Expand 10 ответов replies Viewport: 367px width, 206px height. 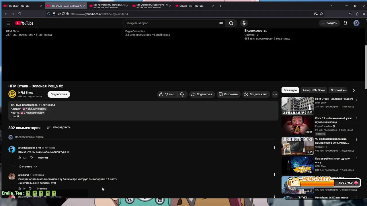(28, 167)
